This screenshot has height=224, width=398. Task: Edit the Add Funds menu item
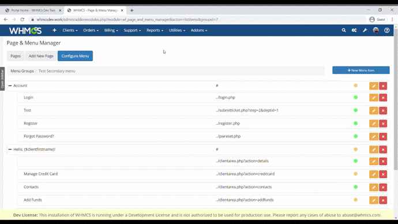coord(374,200)
